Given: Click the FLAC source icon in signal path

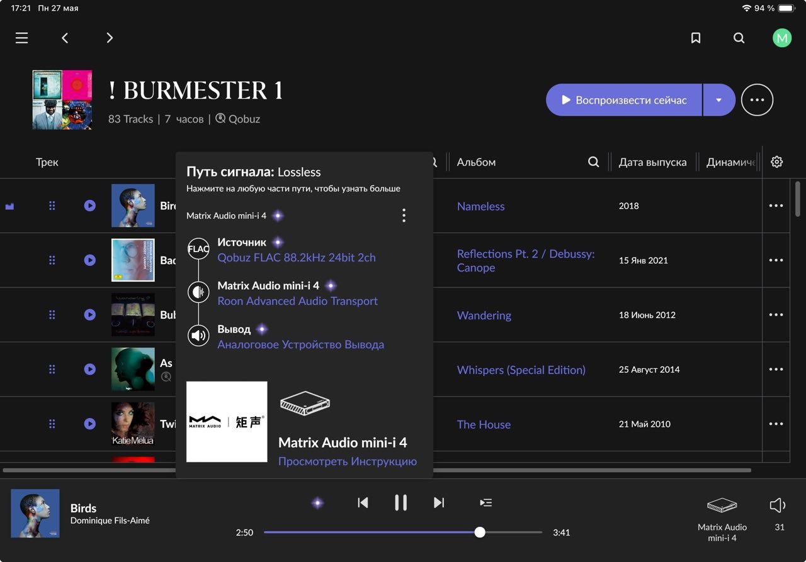Looking at the screenshot, I should click(x=198, y=249).
